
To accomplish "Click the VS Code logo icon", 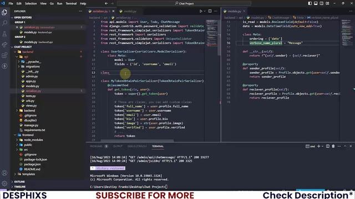I will coord(3,3).
